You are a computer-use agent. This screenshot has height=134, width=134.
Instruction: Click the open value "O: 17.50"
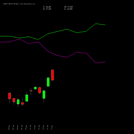47,9
